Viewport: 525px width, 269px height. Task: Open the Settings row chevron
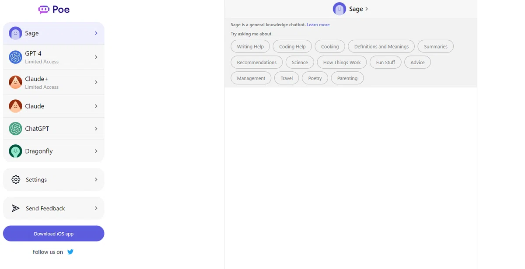96,179
